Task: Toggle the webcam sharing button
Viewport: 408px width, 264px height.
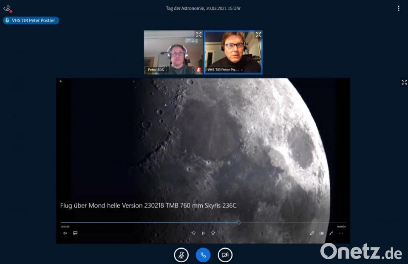Action: 225,255
